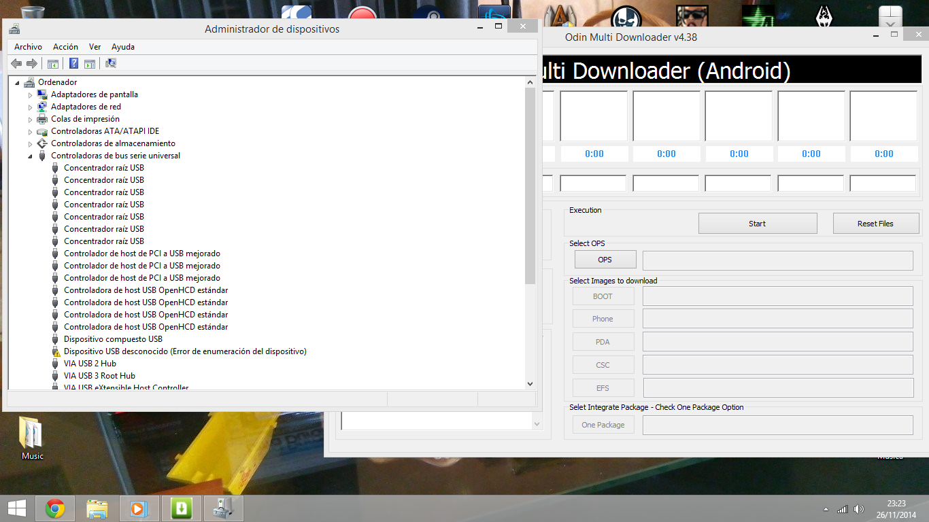Collapse Controladoras de bus serie universal arrow
The width and height of the screenshot is (929, 522).
pos(30,156)
